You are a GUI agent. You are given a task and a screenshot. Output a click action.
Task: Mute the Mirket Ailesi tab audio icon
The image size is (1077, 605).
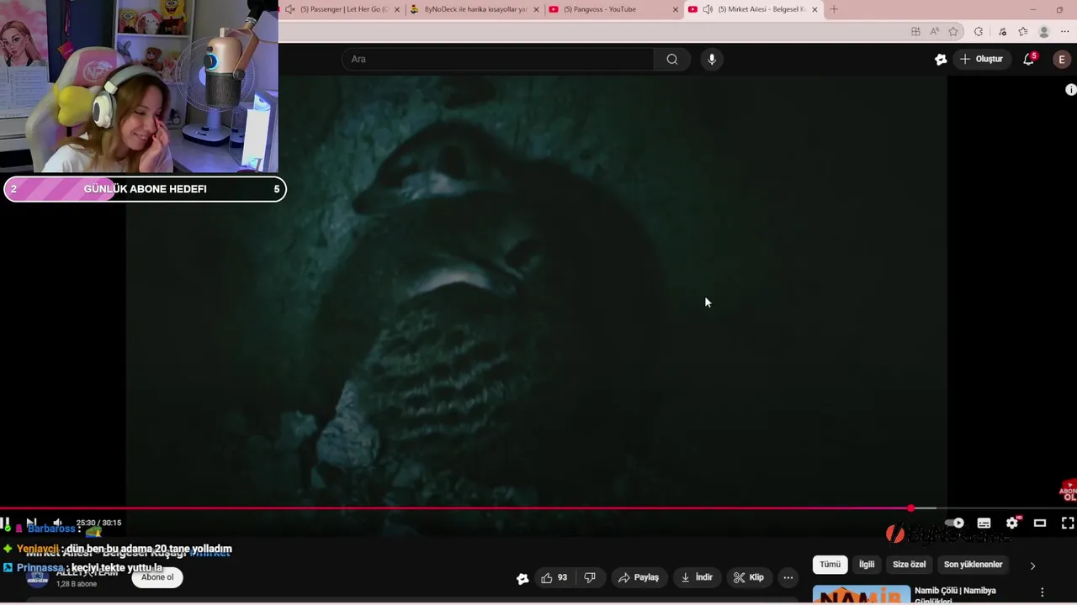click(x=708, y=9)
